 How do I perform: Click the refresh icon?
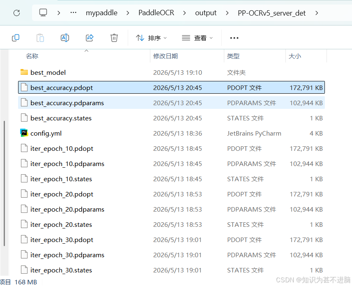tap(16, 13)
